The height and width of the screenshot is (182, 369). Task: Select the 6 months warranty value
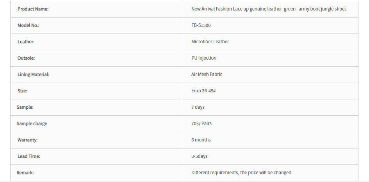click(201, 140)
